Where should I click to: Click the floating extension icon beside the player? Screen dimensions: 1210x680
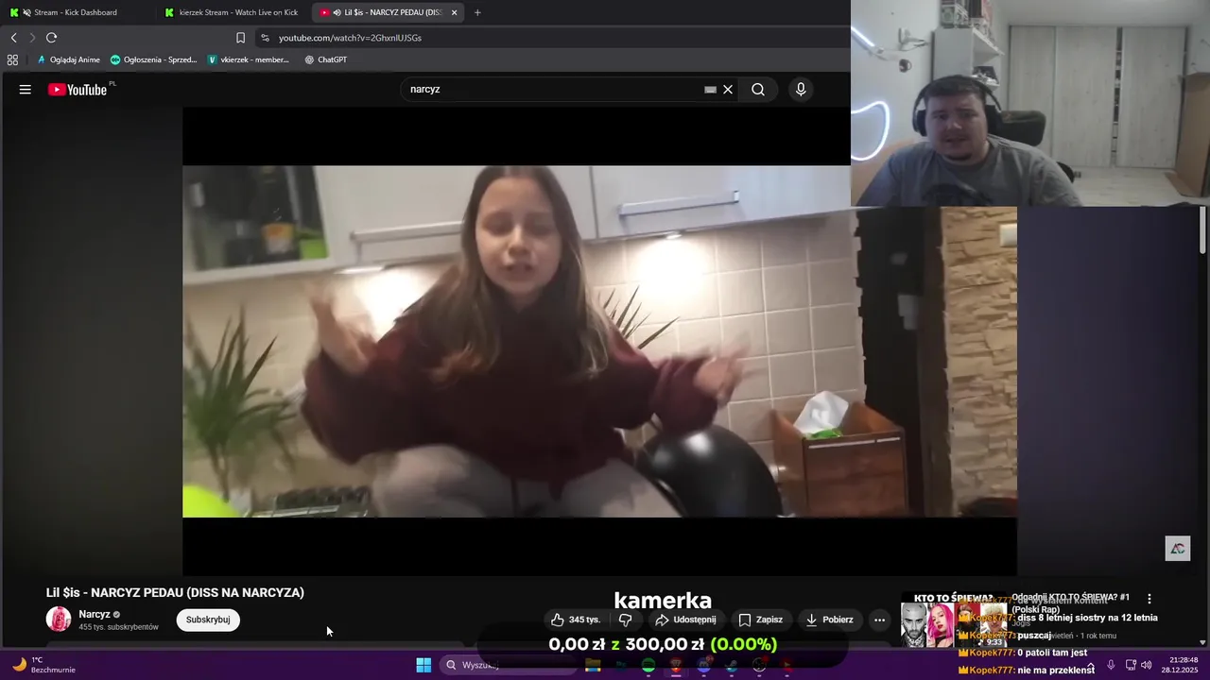1178,549
